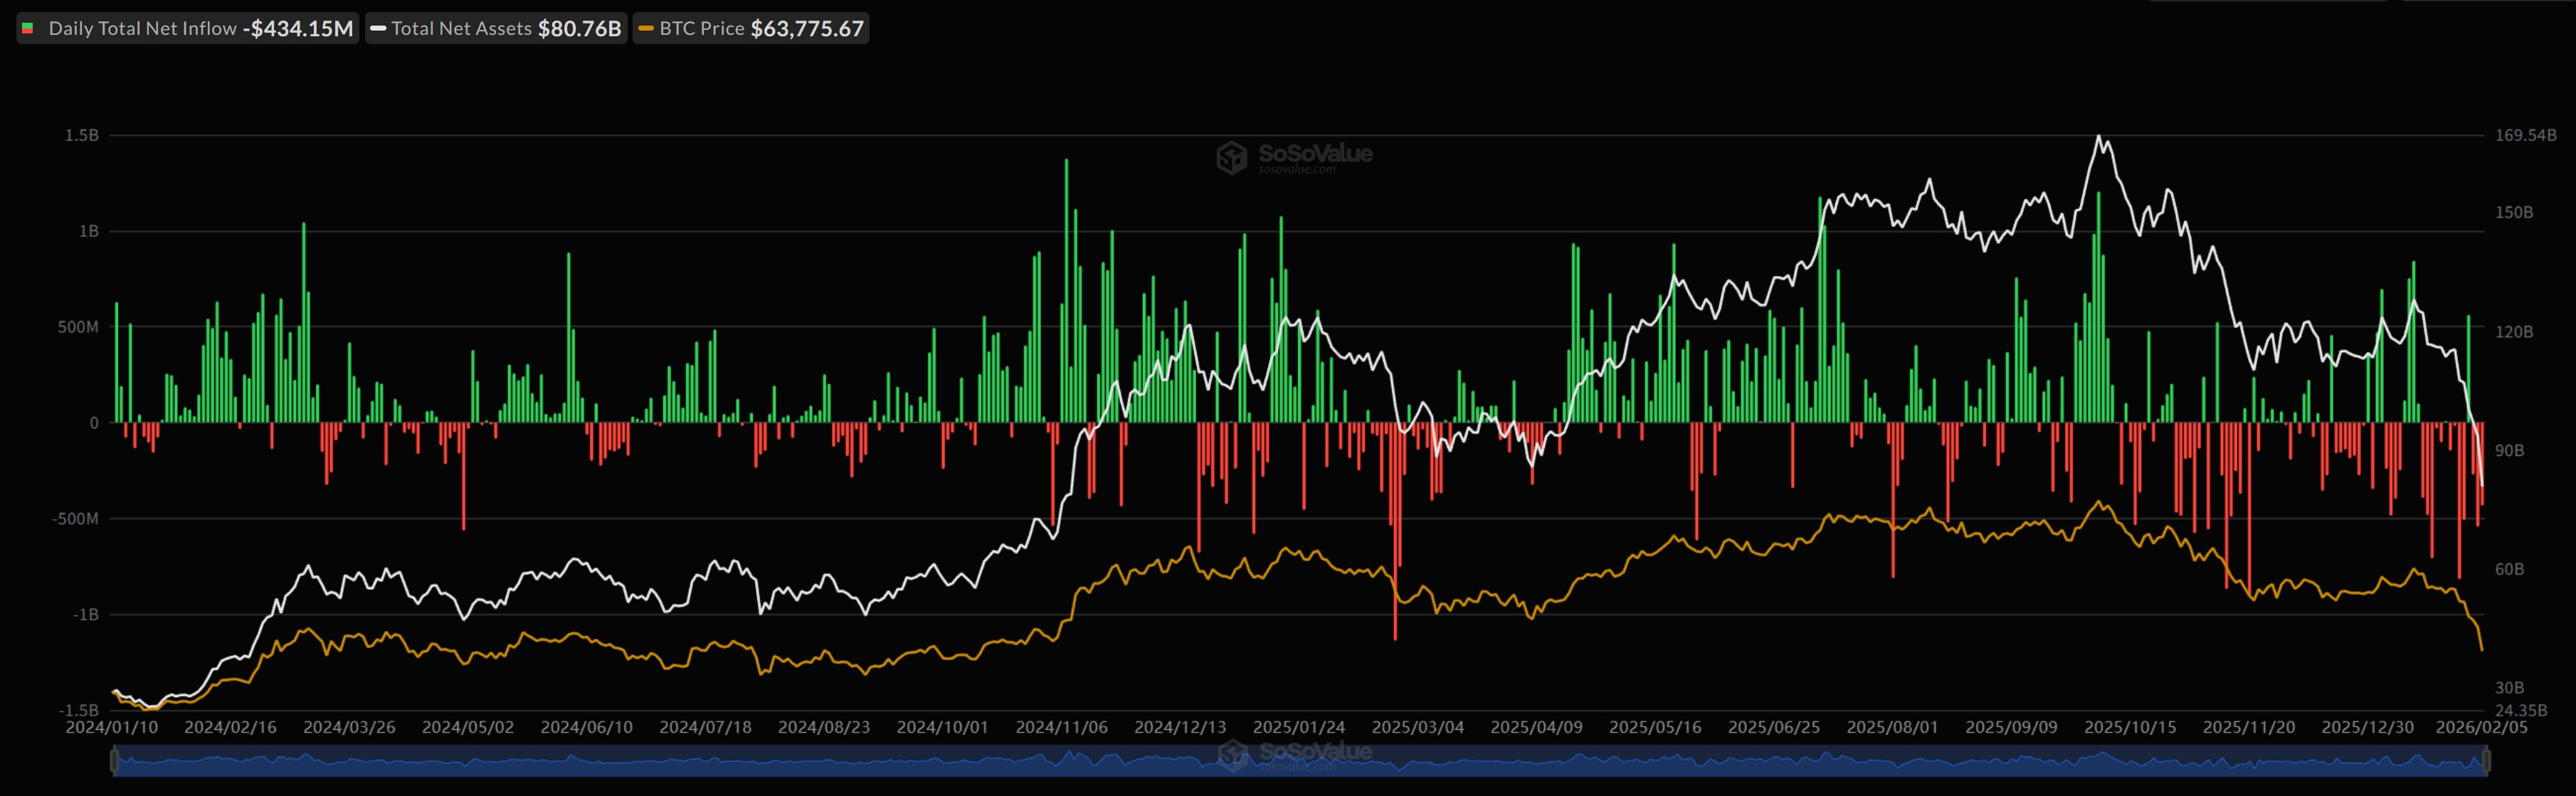The width and height of the screenshot is (2576, 796).
Task: Grab the right handle of the date range slider
Action: pos(2486,761)
